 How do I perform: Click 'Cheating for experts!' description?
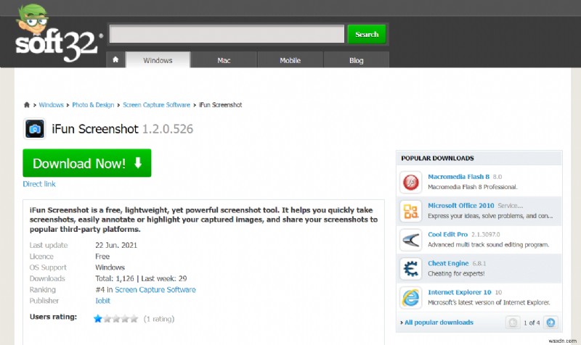456,274
